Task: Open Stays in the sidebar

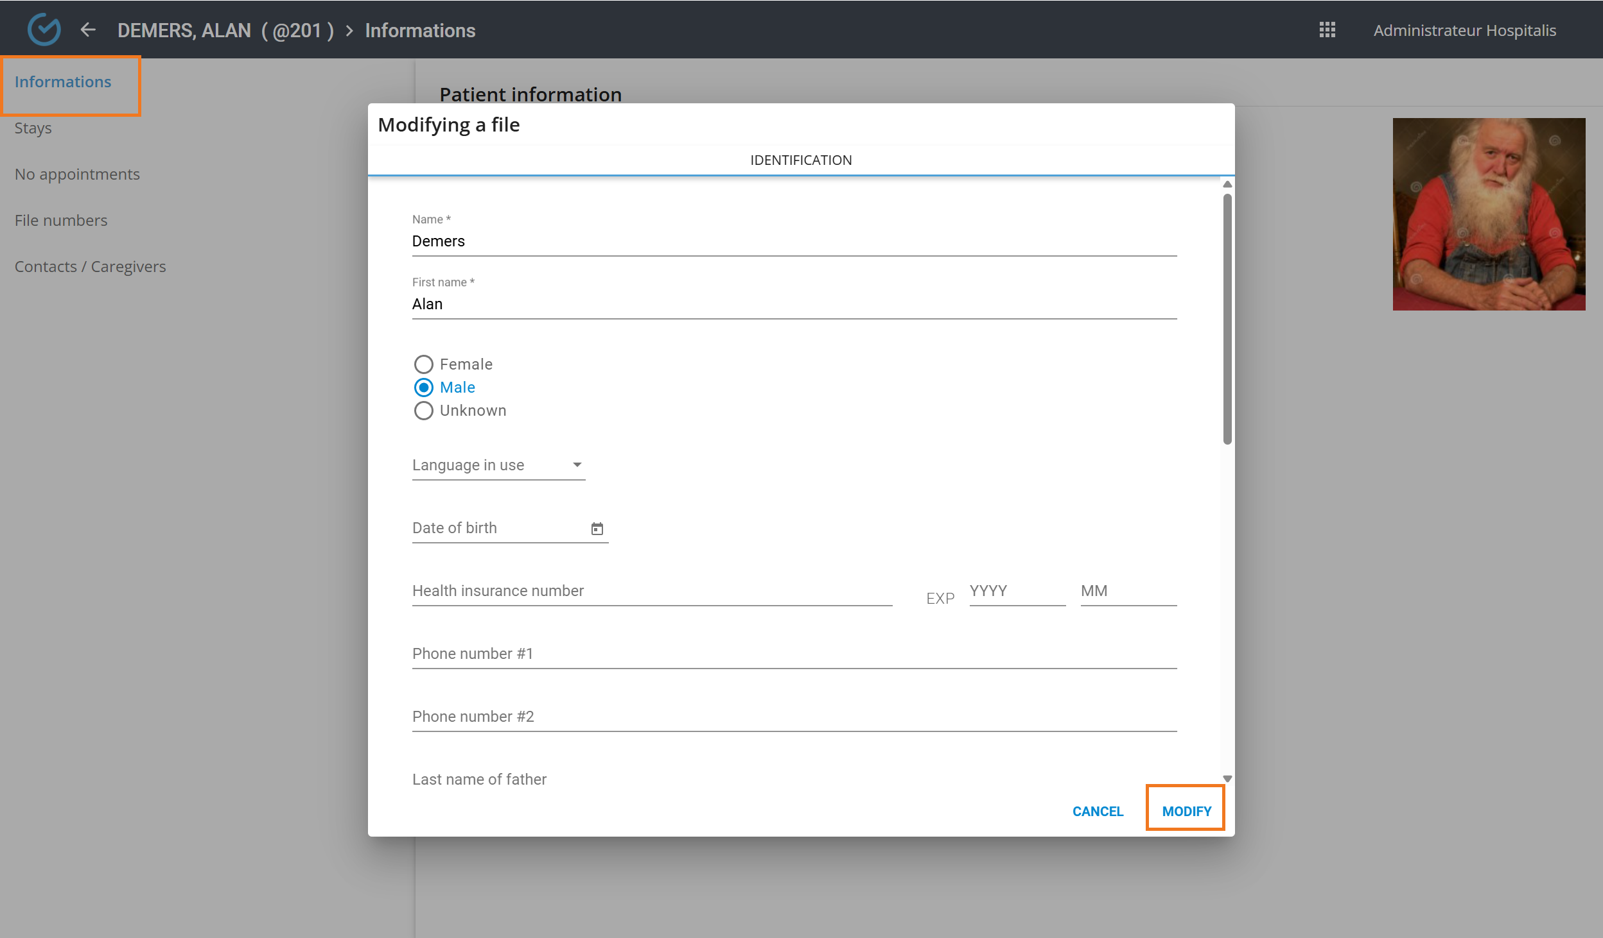Action: coord(33,128)
